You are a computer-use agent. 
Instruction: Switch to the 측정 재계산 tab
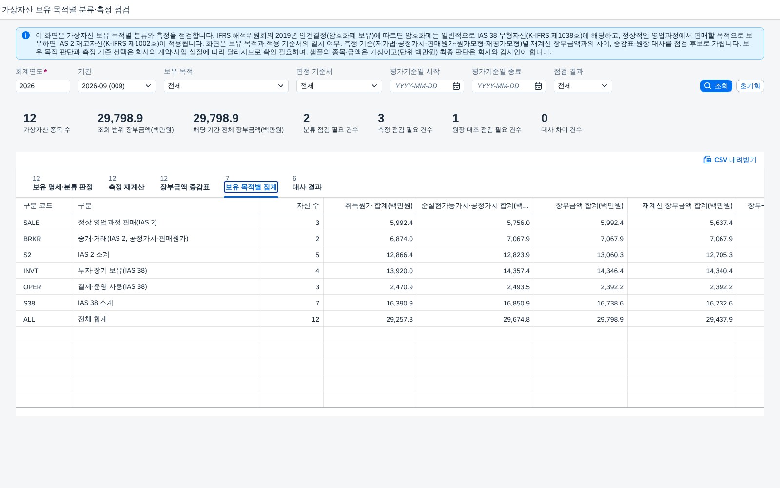[126, 183]
